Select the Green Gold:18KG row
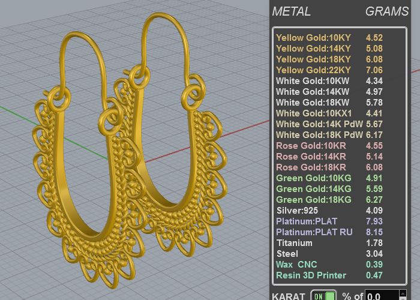Viewport: 420px width, 300px height. 329,200
